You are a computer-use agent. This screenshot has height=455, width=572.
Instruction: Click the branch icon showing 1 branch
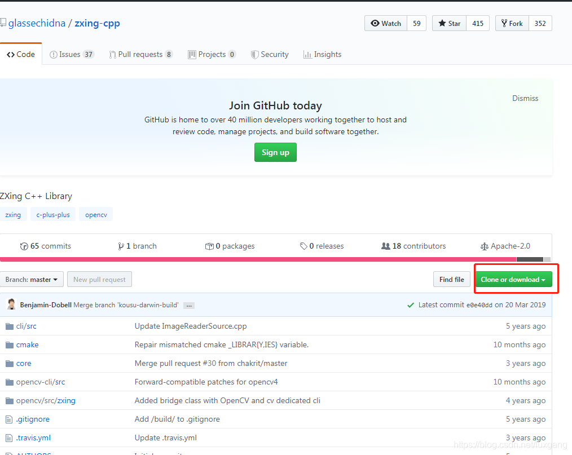pos(121,246)
